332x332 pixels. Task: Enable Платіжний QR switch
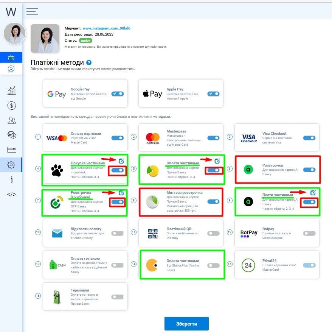(x=213, y=234)
